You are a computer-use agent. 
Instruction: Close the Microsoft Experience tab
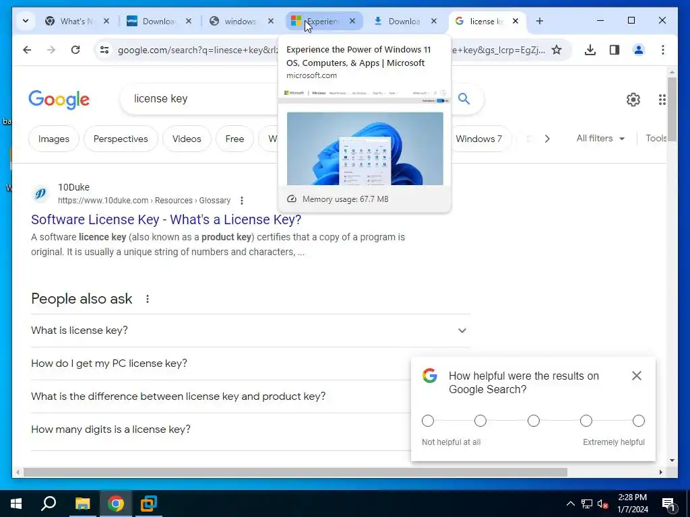[x=352, y=21]
